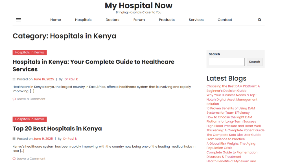
Task: Open Choosing the Best DAM Platform blog link
Action: (x=233, y=89)
